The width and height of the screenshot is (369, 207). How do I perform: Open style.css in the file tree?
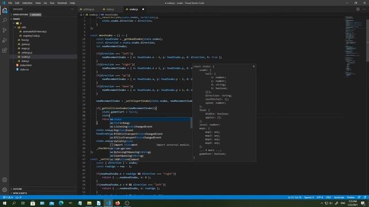pyautogui.click(x=24, y=70)
